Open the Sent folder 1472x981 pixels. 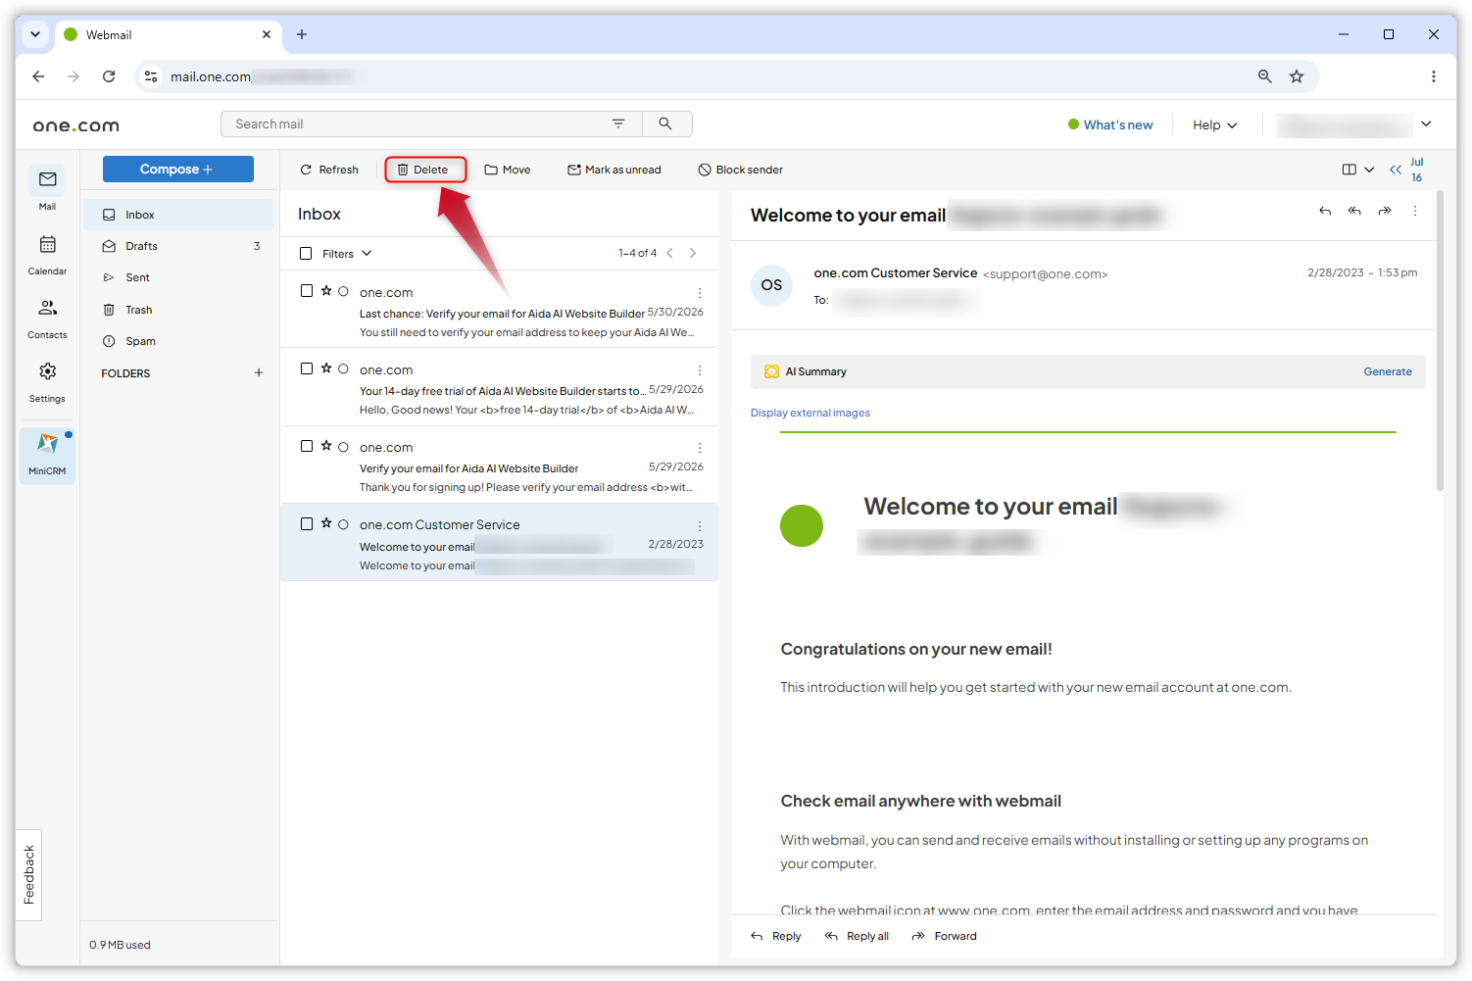177,277
